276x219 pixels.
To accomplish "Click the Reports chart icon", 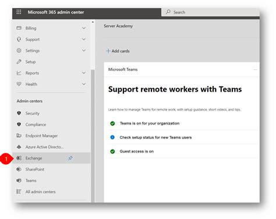I will pos(19,73).
